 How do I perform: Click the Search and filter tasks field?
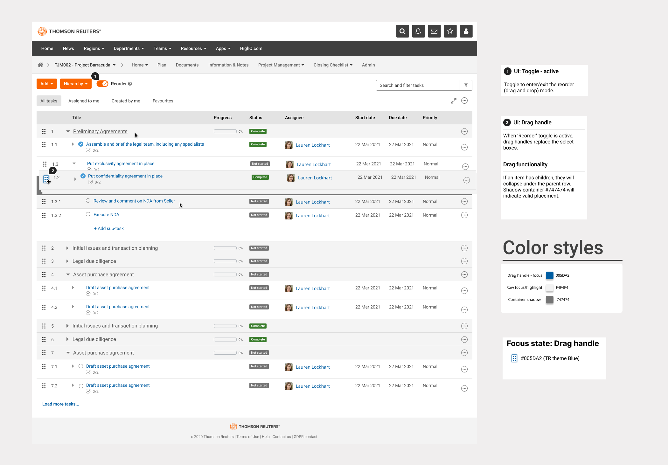(x=417, y=85)
